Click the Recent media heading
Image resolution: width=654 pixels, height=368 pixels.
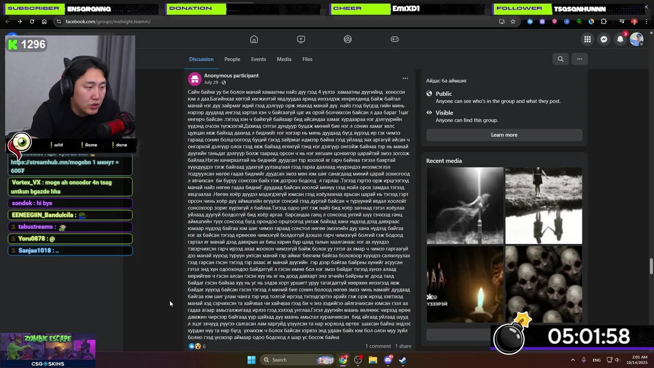tap(444, 161)
